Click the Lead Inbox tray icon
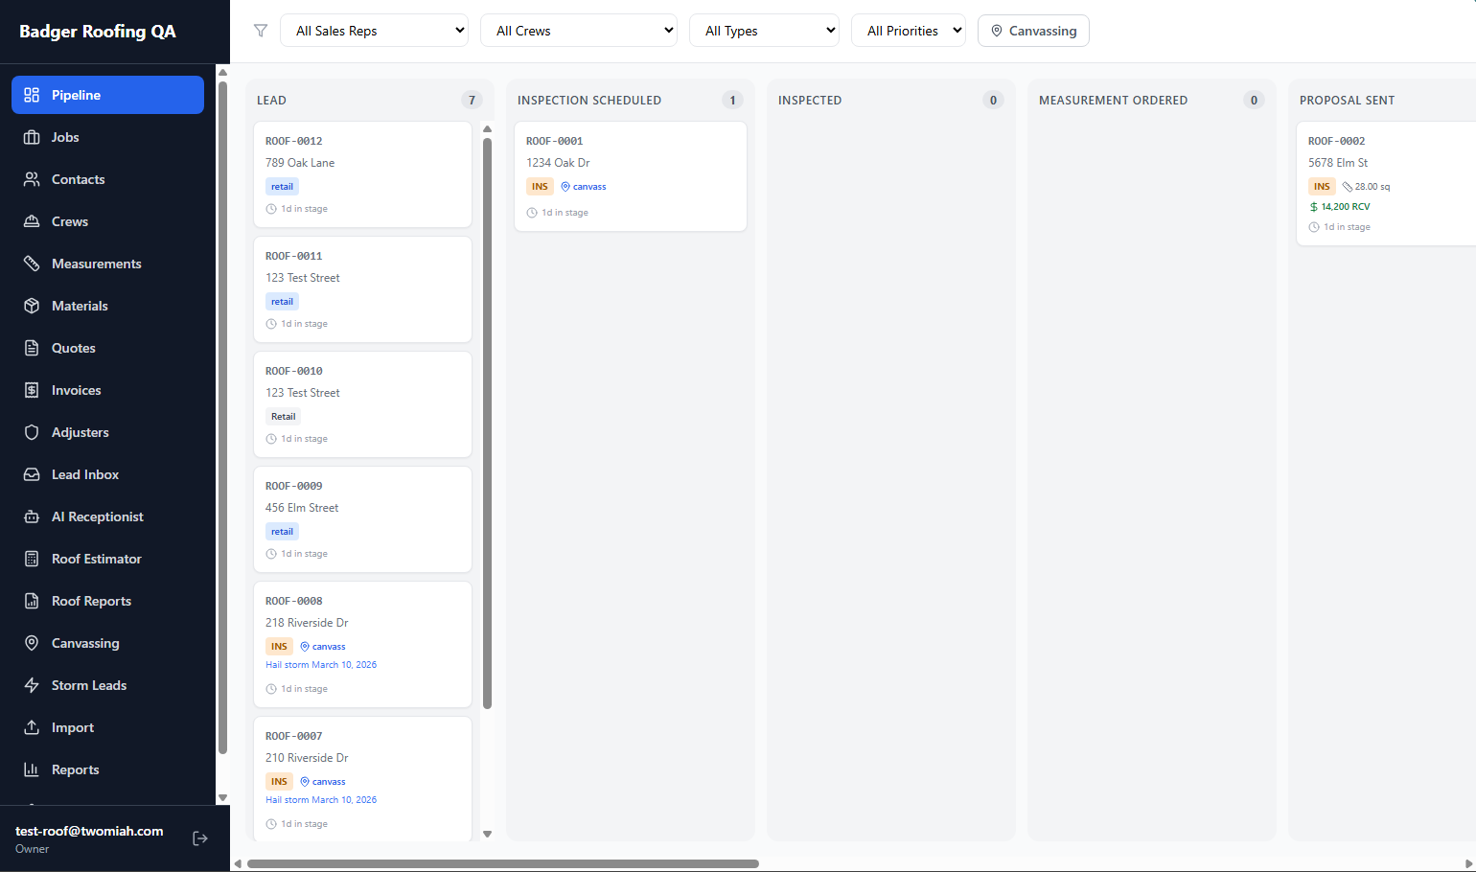This screenshot has height=872, width=1476. click(x=32, y=474)
